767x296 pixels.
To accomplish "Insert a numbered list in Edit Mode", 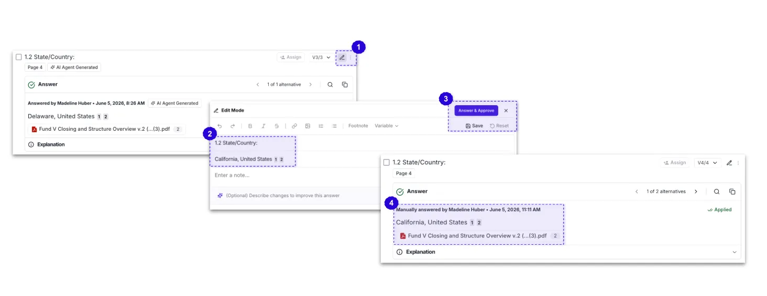I will [x=321, y=126].
